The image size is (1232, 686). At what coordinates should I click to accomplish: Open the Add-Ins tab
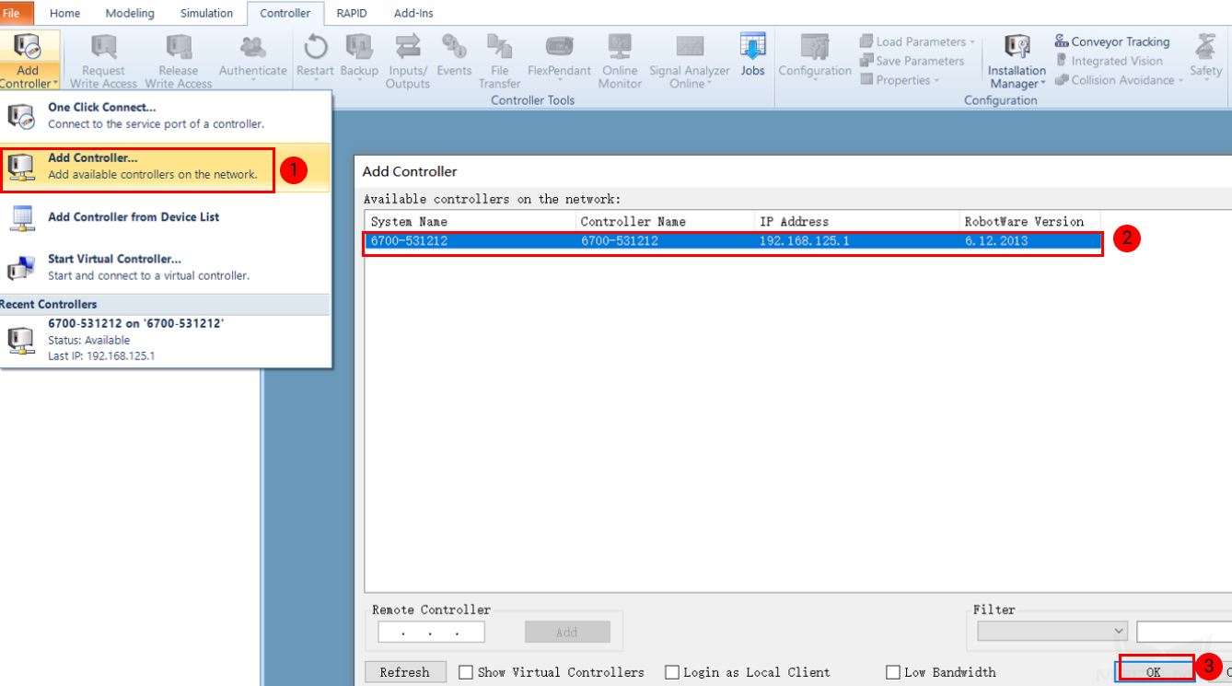tap(413, 13)
